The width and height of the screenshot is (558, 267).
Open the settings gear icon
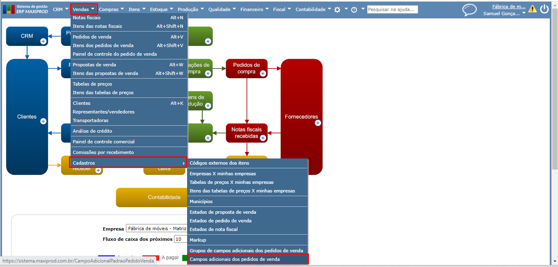point(337,9)
